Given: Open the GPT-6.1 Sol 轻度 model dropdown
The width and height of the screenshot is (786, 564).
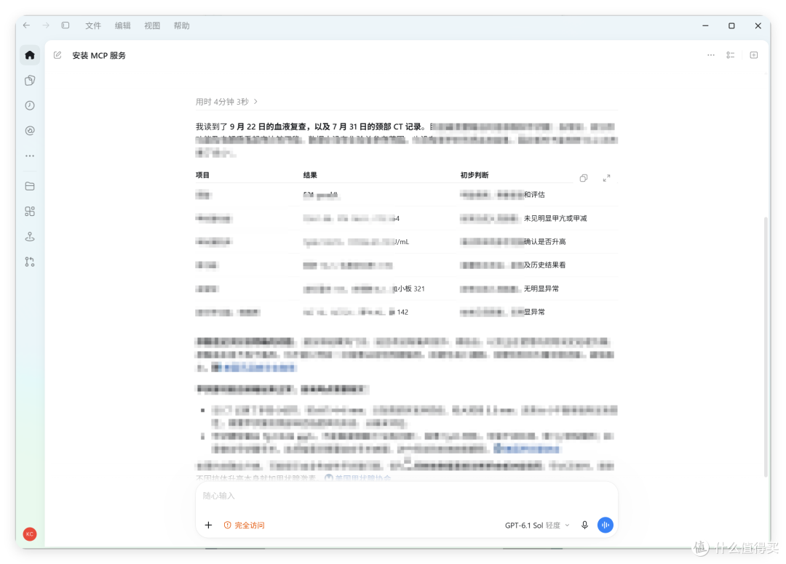Looking at the screenshot, I should (x=537, y=525).
